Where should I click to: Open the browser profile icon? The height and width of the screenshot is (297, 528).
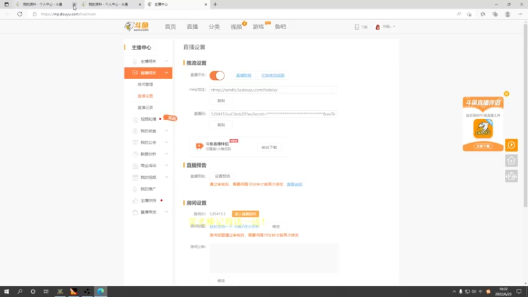click(x=508, y=14)
